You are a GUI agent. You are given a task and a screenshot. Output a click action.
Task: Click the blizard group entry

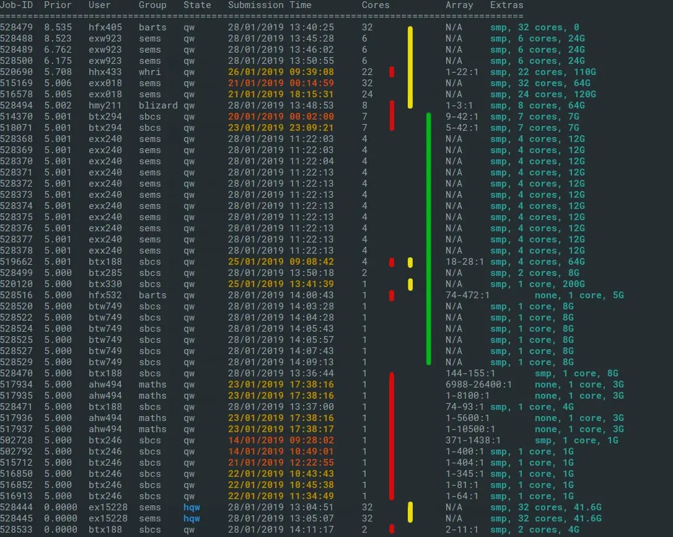pyautogui.click(x=158, y=105)
